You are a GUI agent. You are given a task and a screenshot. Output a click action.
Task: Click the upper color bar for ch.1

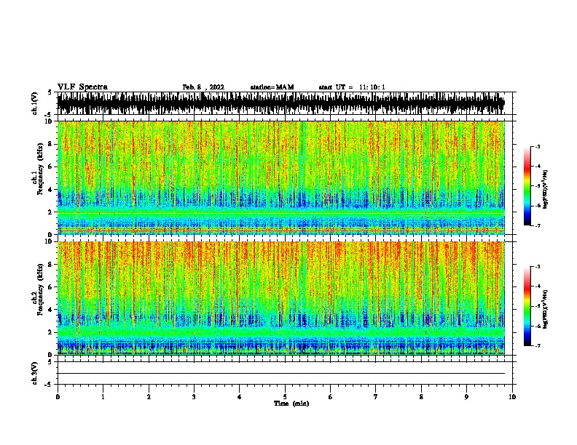click(x=527, y=186)
